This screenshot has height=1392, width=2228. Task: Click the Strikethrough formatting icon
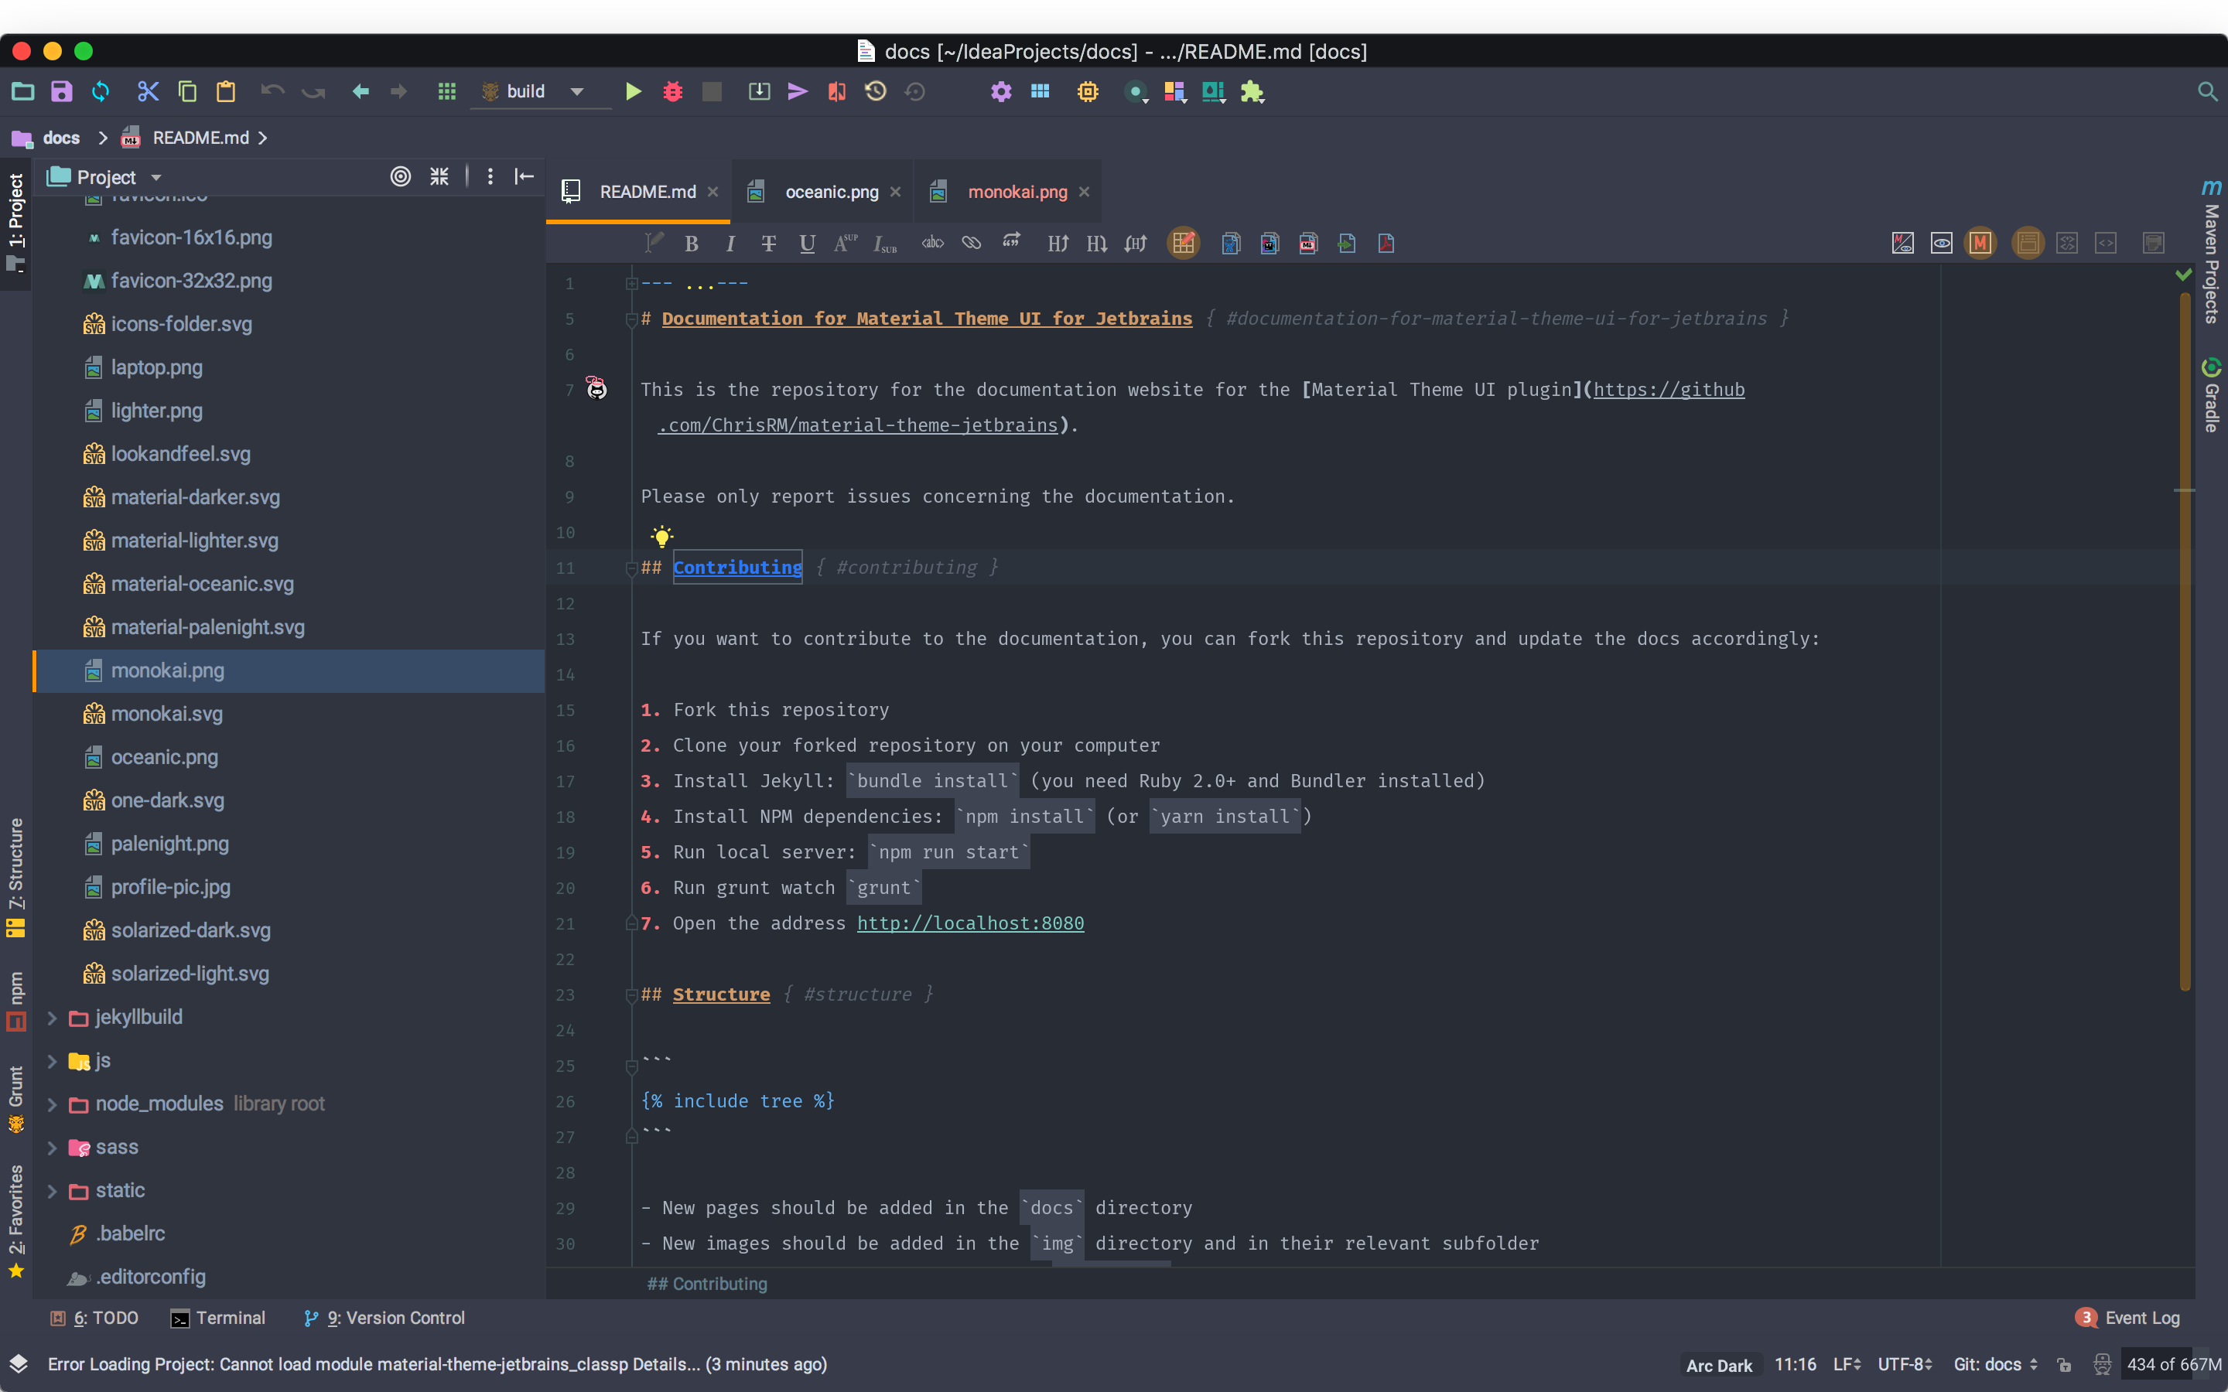pyautogui.click(x=768, y=244)
